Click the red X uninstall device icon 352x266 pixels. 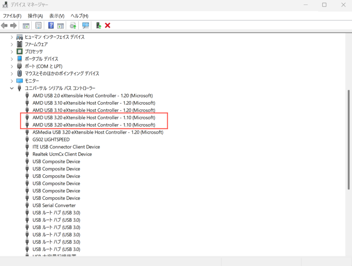[x=108, y=25]
